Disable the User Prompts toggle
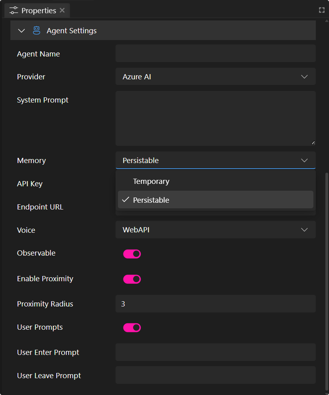The height and width of the screenshot is (395, 329). tap(132, 327)
